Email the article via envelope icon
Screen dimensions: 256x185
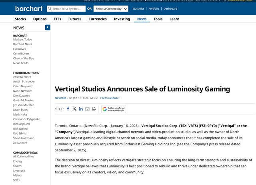click(87, 109)
